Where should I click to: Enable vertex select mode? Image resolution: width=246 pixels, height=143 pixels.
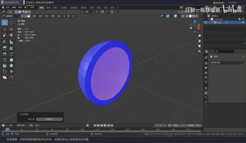click(22, 16)
